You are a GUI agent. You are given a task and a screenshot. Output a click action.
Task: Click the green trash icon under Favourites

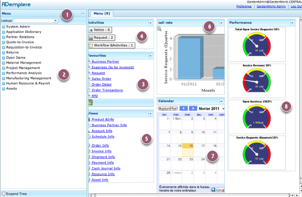(91, 103)
